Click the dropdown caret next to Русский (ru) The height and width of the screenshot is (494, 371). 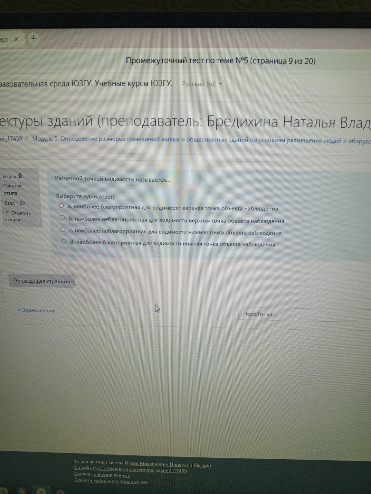220,84
